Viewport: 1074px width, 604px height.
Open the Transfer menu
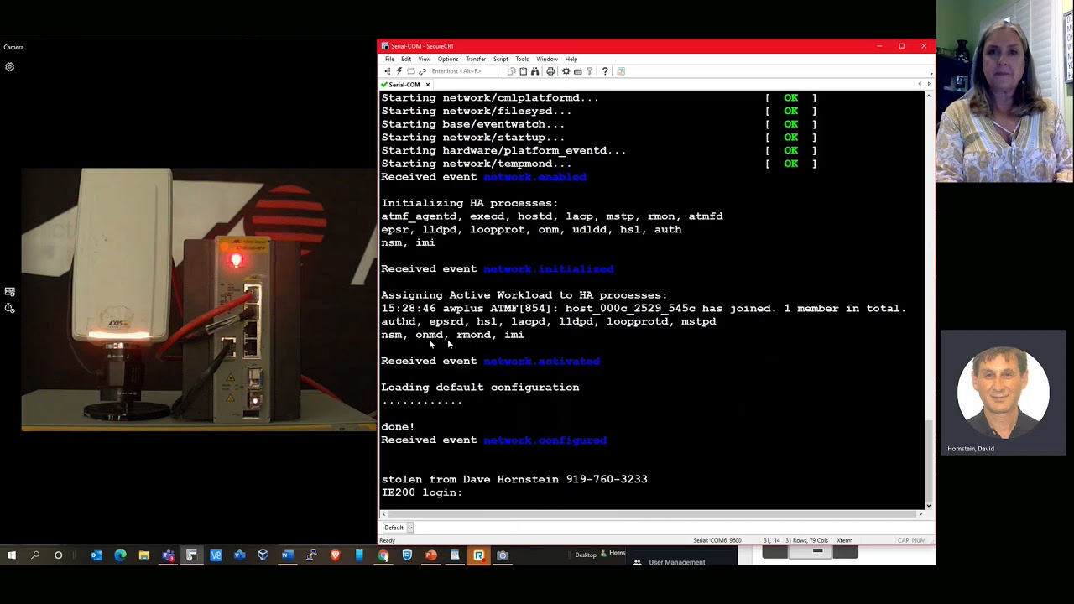click(x=476, y=59)
